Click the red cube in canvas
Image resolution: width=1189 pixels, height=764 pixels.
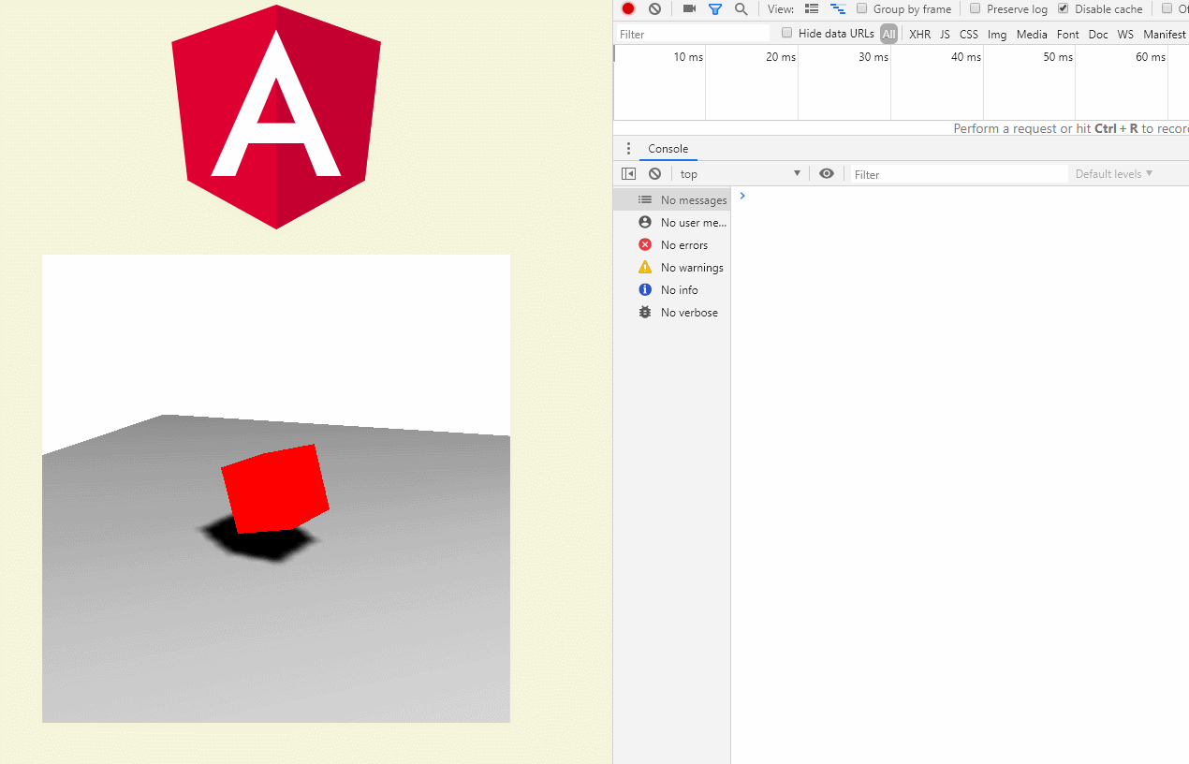click(275, 489)
